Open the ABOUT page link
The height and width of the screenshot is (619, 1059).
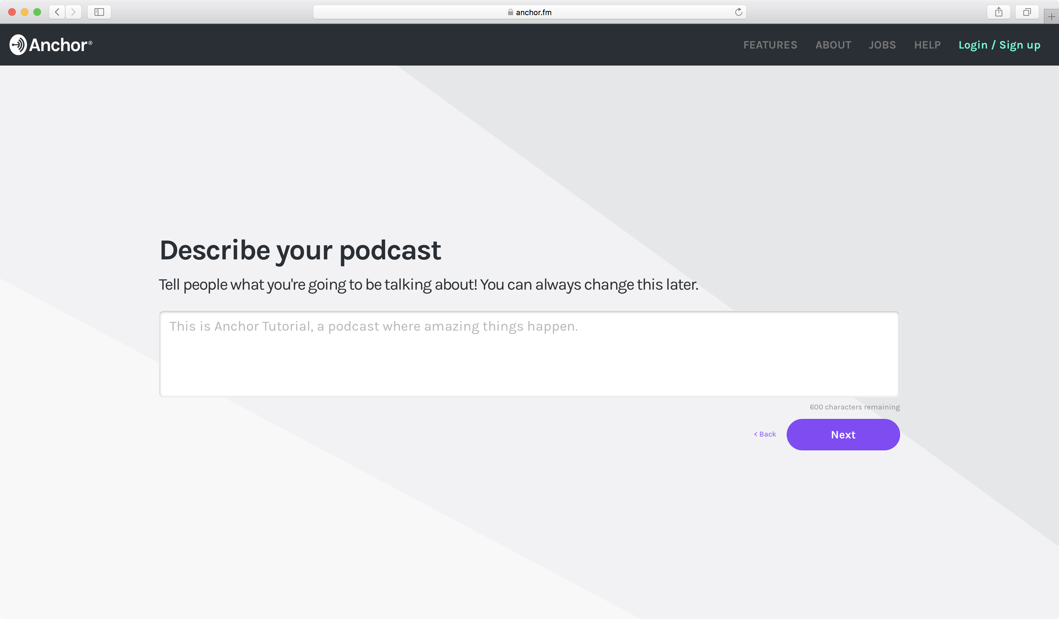coord(833,45)
